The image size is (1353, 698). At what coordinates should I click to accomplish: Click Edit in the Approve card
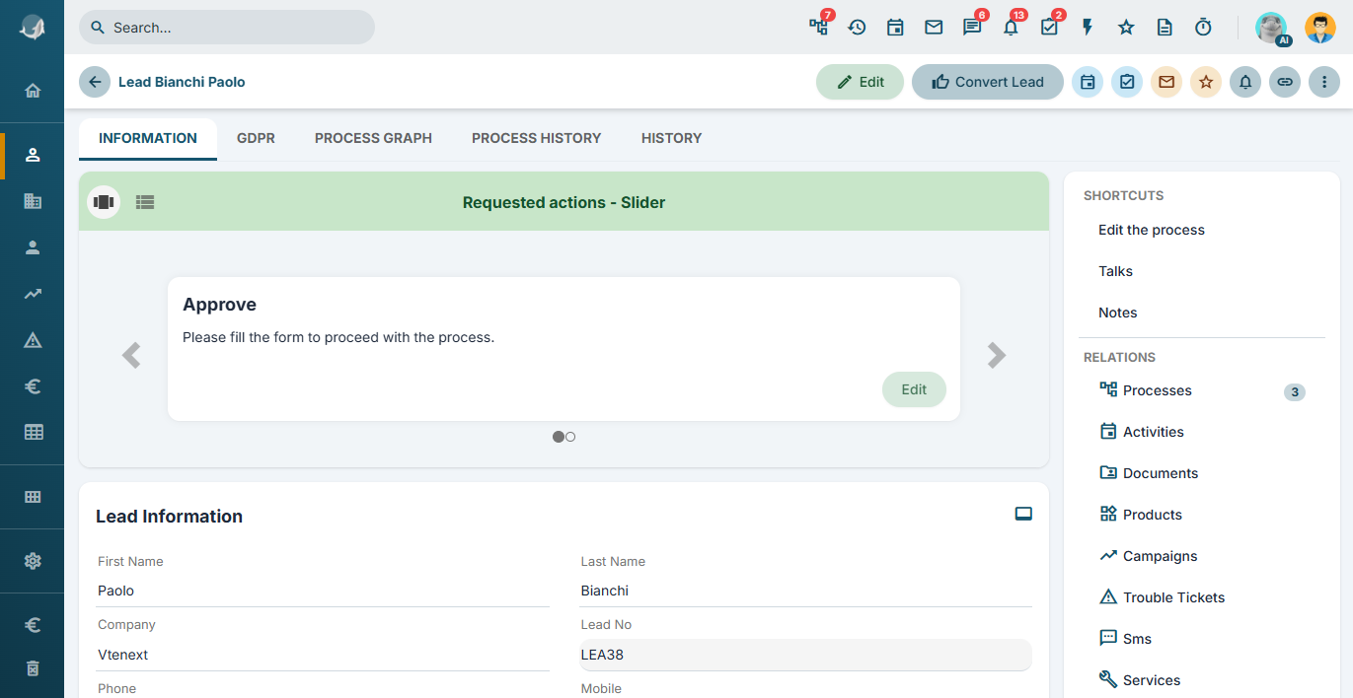[914, 389]
